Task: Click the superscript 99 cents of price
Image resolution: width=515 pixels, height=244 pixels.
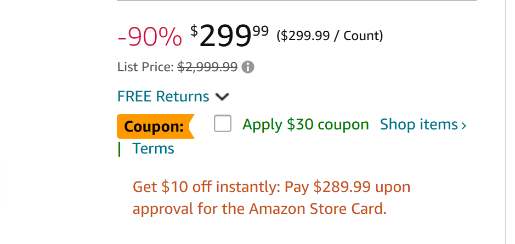Action: point(261,31)
